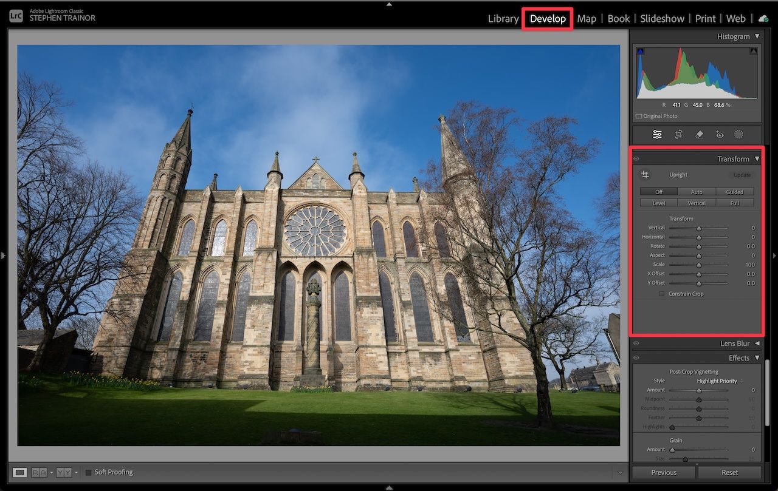The image size is (778, 491).
Task: Expand the Lens Blur panel
Action: coord(757,344)
